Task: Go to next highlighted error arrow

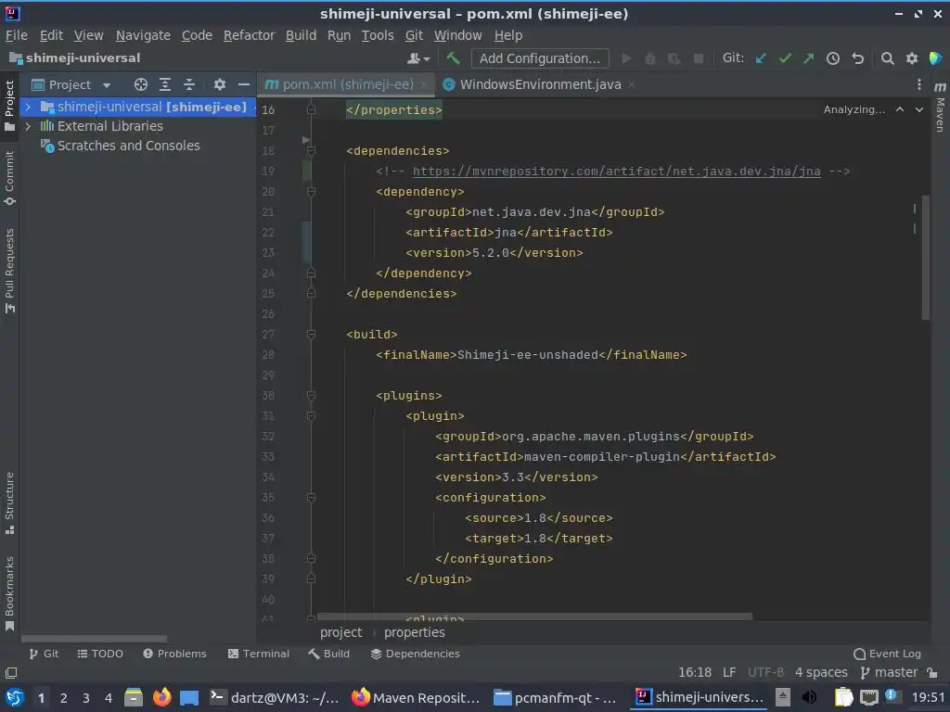Action: pos(919,109)
